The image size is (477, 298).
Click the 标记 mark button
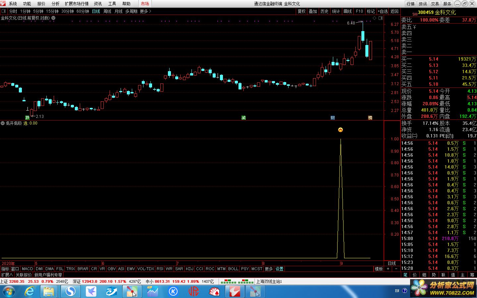click(x=371, y=11)
